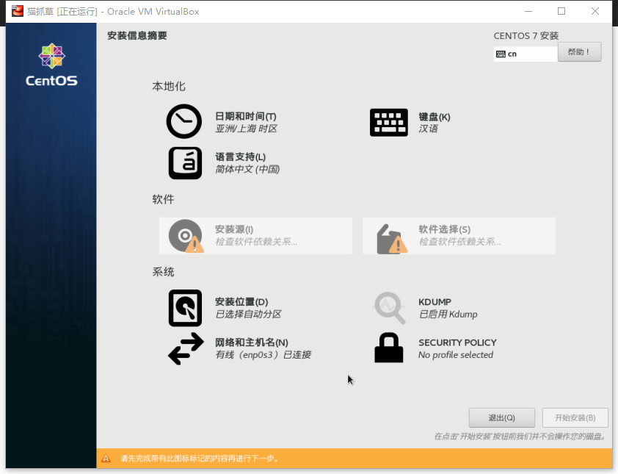Open KDUMP settings label
Screen dimensions: 618x474
(435, 302)
